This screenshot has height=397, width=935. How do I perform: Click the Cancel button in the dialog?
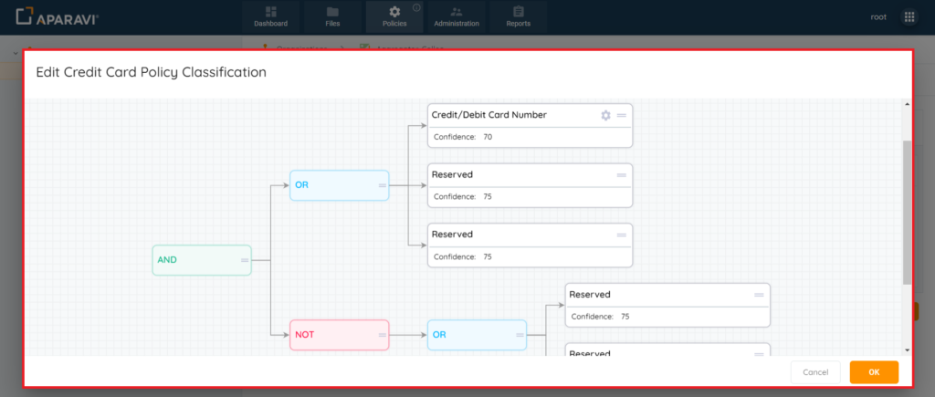pyautogui.click(x=815, y=372)
